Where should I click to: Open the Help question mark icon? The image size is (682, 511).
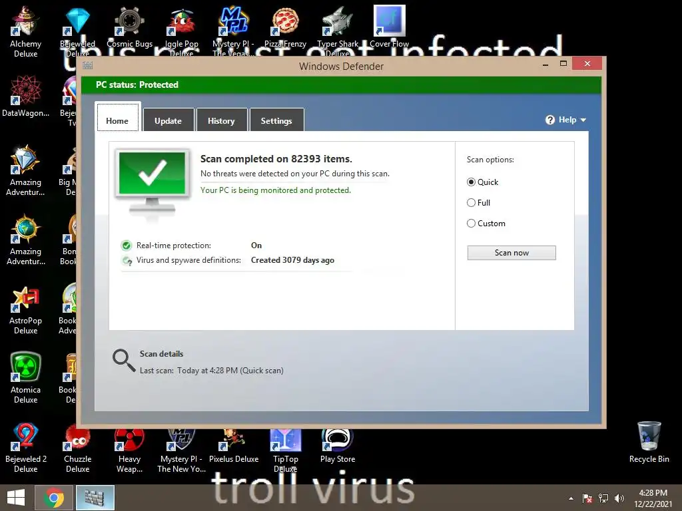(549, 120)
